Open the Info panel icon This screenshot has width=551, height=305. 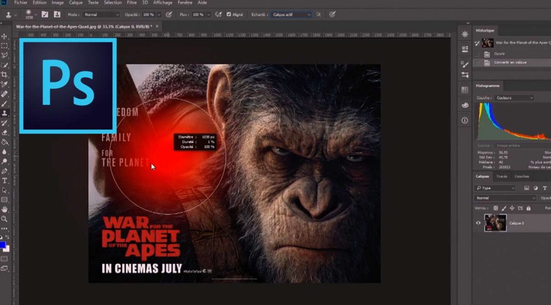[464, 120]
